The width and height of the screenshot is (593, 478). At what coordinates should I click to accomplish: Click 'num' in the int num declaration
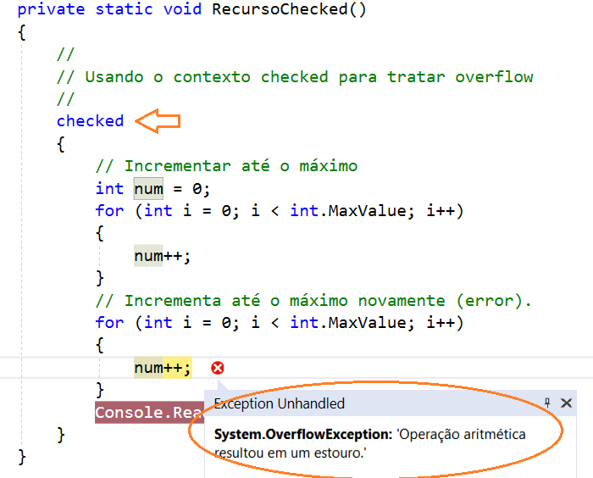148,188
